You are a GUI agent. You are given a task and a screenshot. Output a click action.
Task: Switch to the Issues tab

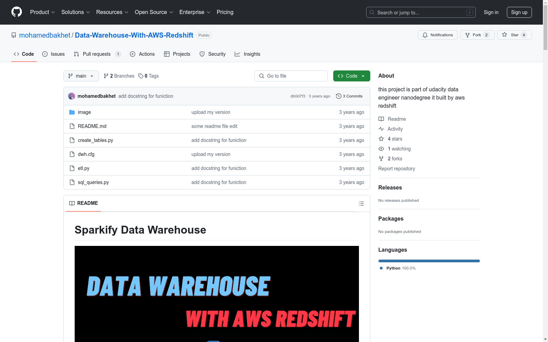point(53,54)
